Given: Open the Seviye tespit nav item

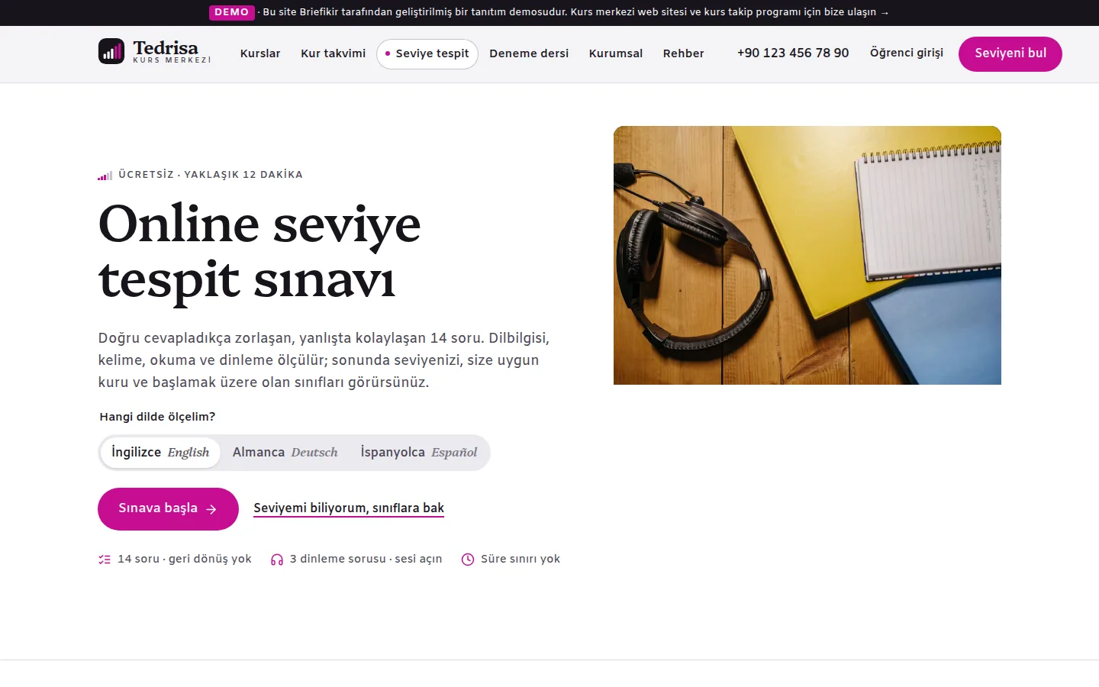Looking at the screenshot, I should (427, 53).
